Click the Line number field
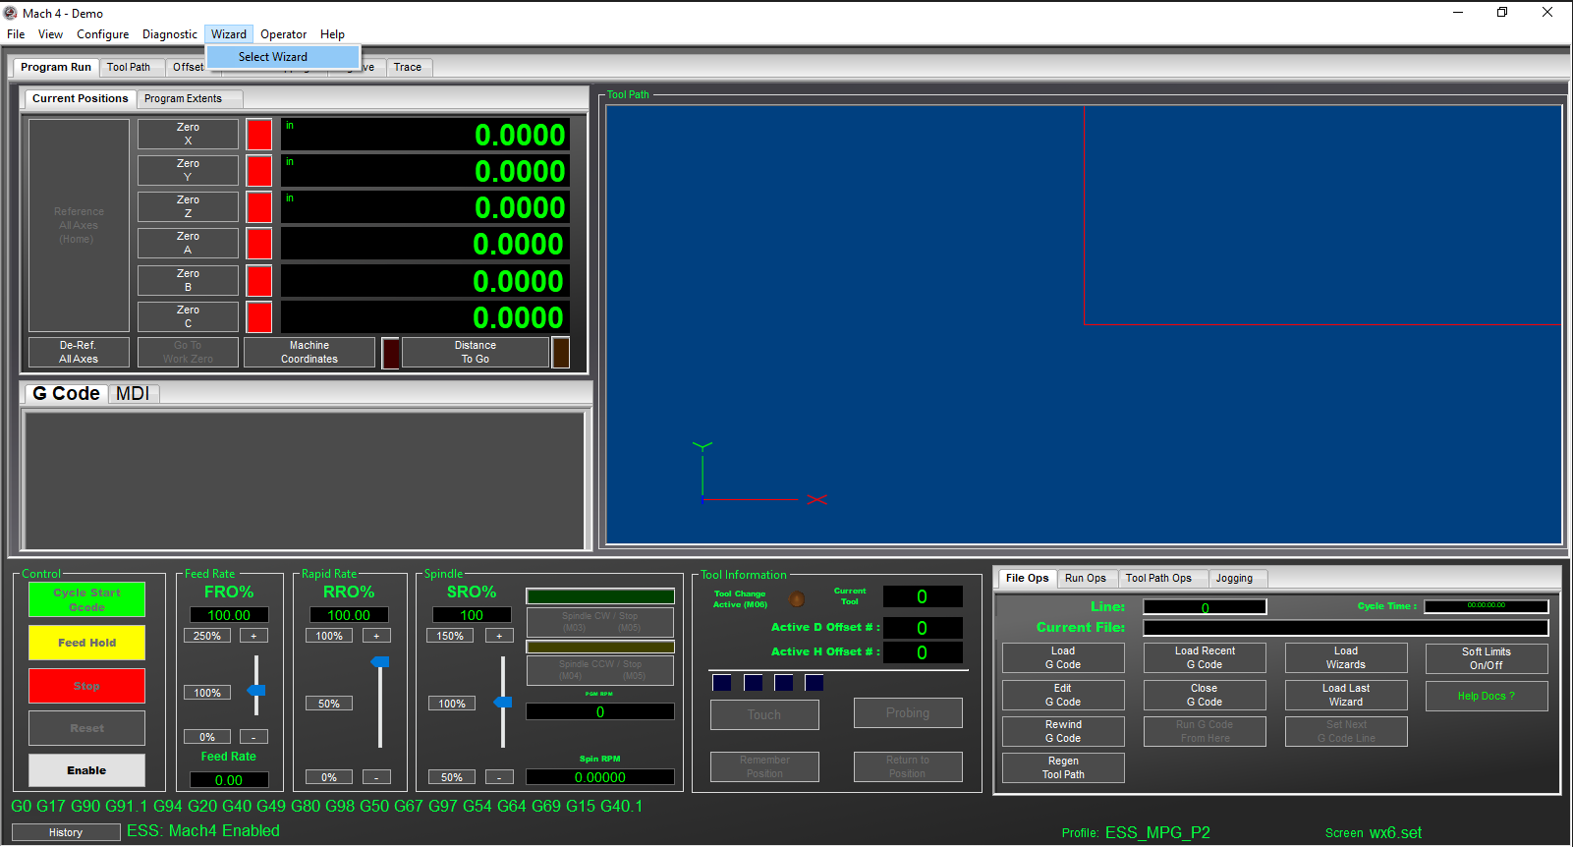Screen dimensions: 1573x847 (x=1205, y=607)
